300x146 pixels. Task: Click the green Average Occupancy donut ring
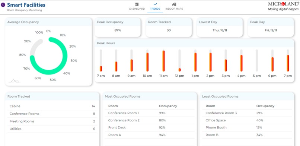coord(48,56)
